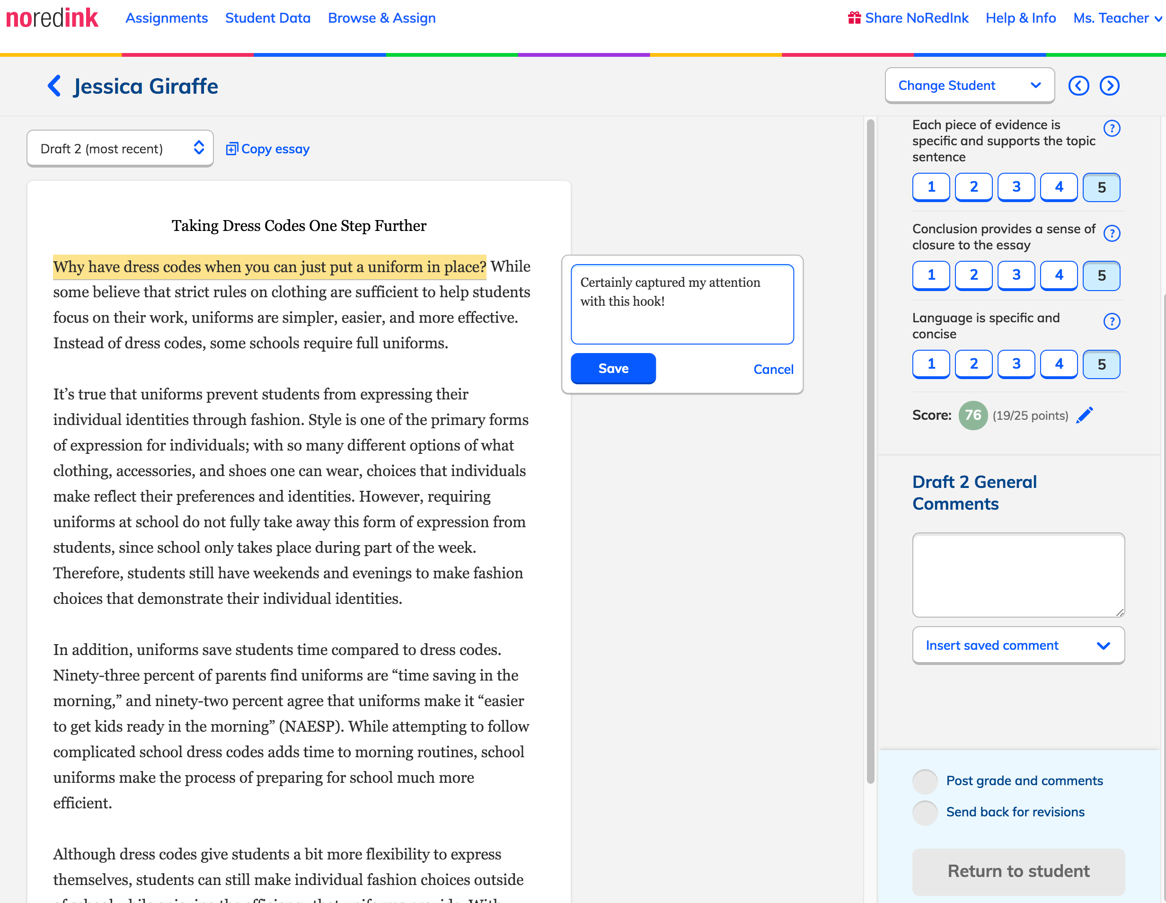1166x903 pixels.
Task: Rate language criterion as 5
Action: [1101, 364]
